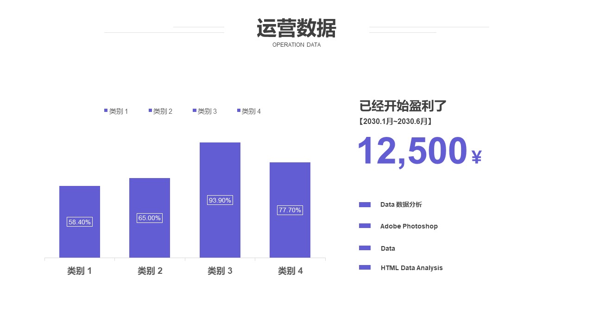This screenshot has height=333, width=593.
Task: Select the 77.70% data label
Action: tap(290, 210)
